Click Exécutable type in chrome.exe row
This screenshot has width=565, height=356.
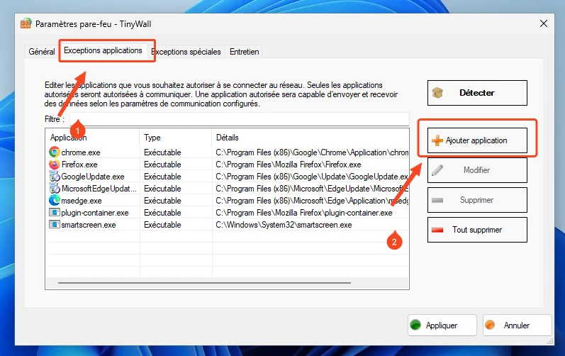(162, 152)
